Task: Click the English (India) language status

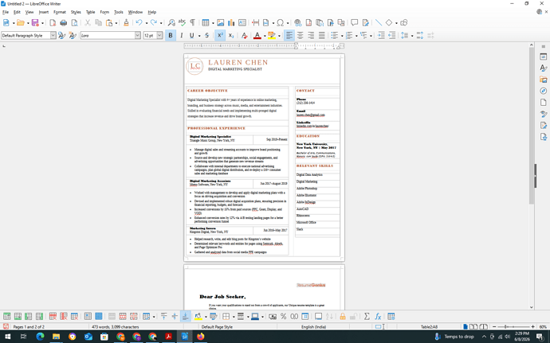Action: tap(313, 326)
